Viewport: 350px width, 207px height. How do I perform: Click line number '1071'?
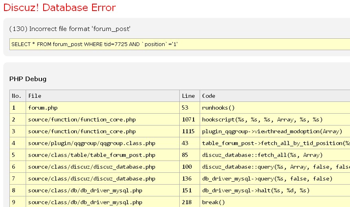pos(189,119)
